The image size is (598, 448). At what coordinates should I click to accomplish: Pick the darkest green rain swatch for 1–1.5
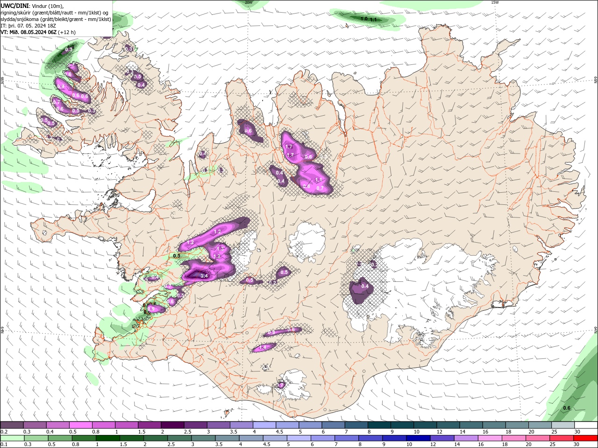(107, 438)
